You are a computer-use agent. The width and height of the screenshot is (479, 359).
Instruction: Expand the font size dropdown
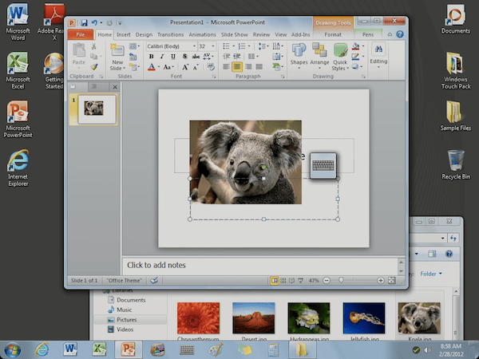(x=212, y=46)
